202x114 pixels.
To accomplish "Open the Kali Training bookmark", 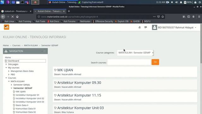I will tap(24, 21).
